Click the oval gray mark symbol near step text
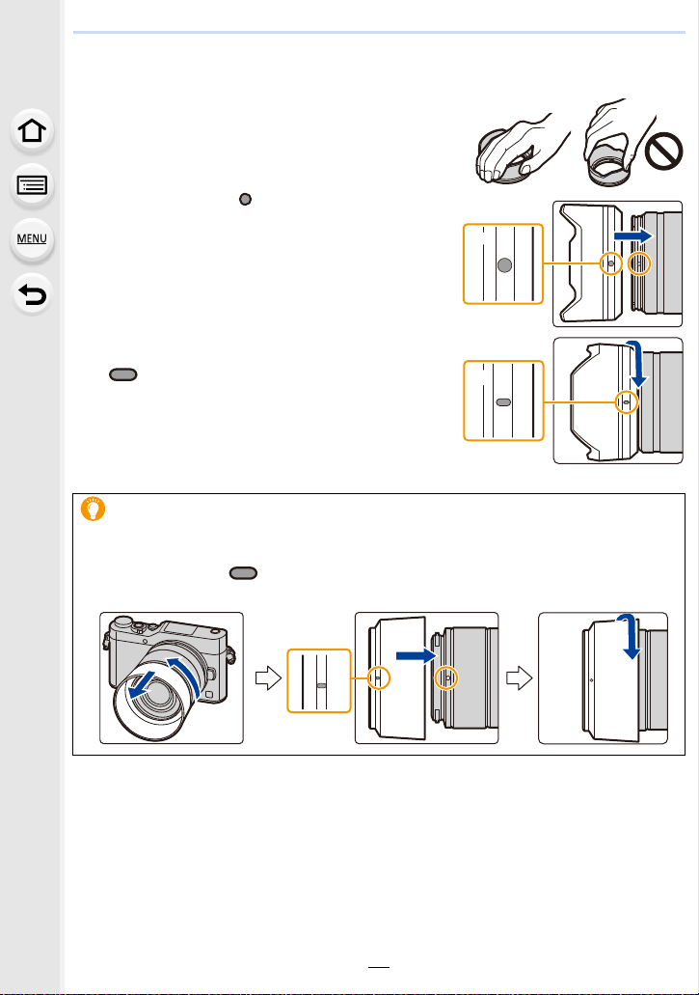699x995 pixels. tap(123, 374)
